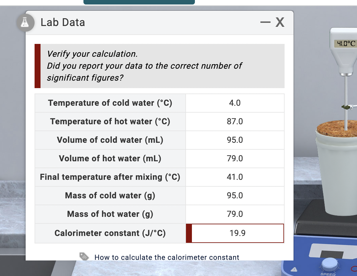Click the volume of cold water value
357x276 pixels.
235,140
